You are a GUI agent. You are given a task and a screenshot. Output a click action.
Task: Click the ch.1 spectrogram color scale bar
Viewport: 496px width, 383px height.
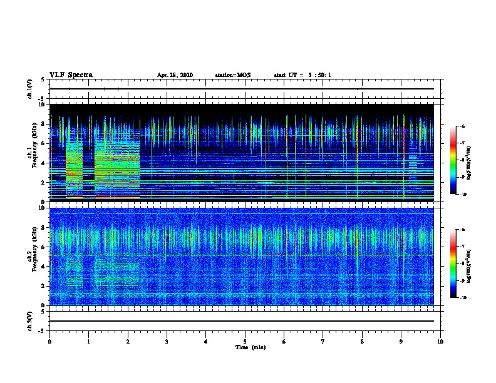click(453, 160)
